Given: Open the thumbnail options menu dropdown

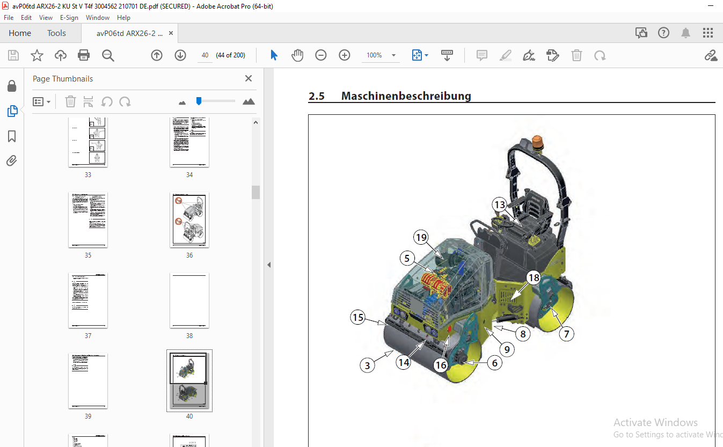Looking at the screenshot, I should 42,101.
